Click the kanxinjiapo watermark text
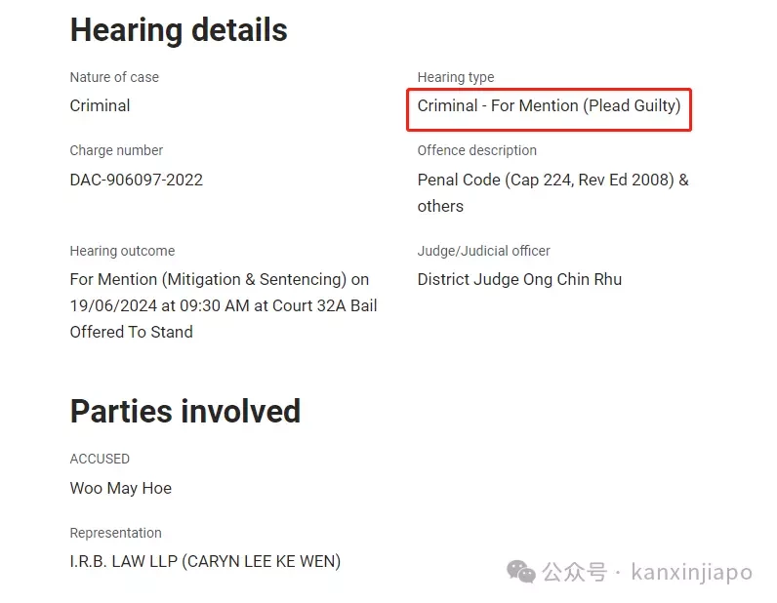 coord(692,573)
